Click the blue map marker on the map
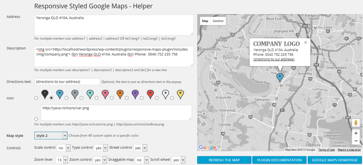This screenshot has height=165, width=363. coord(280,77)
